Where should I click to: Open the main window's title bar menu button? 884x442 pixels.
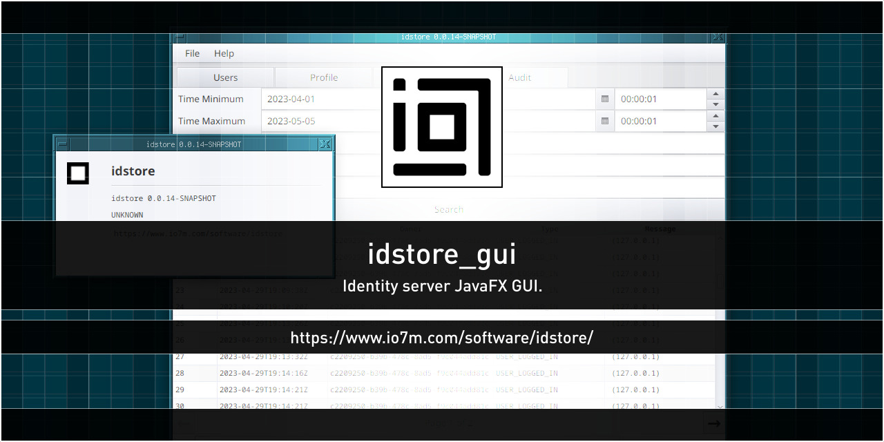point(180,37)
